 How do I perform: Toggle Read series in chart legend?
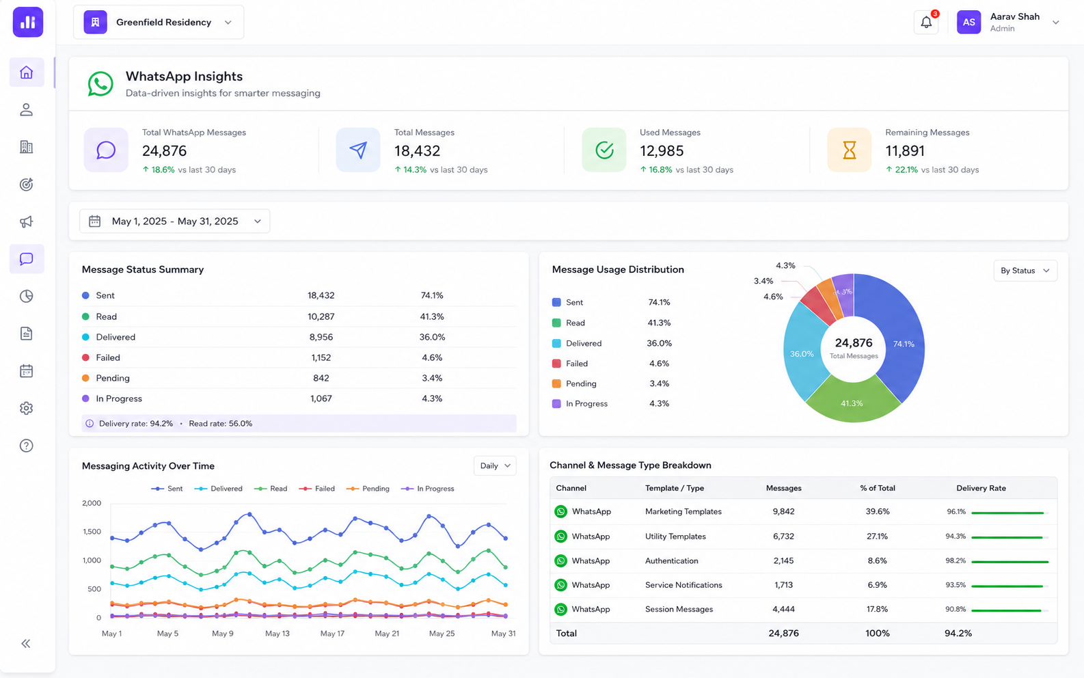pyautogui.click(x=271, y=489)
